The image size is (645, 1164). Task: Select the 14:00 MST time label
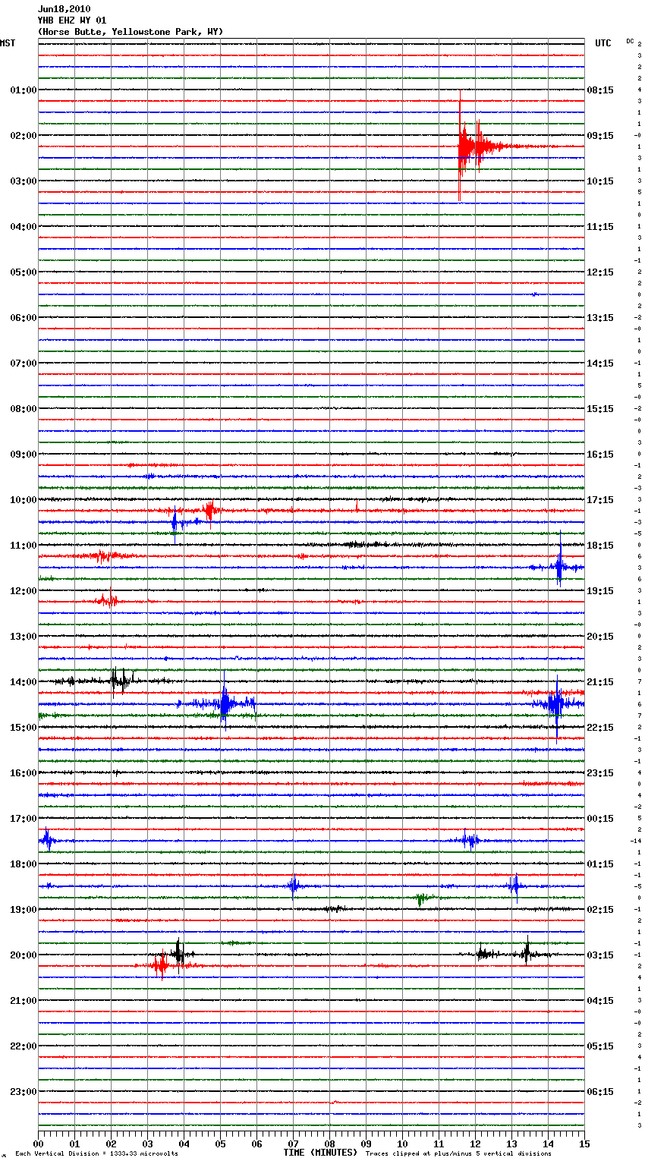click(x=24, y=682)
